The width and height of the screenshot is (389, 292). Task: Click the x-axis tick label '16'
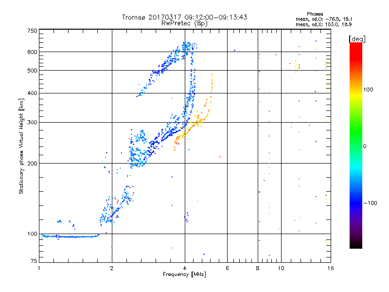coord(331,268)
